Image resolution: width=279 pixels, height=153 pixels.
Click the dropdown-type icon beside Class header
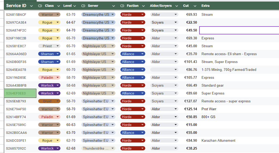pyautogui.click(x=40, y=6)
